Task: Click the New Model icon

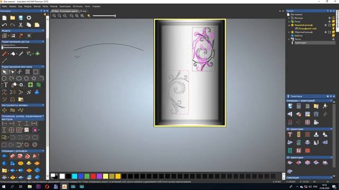Action: click(x=4, y=18)
